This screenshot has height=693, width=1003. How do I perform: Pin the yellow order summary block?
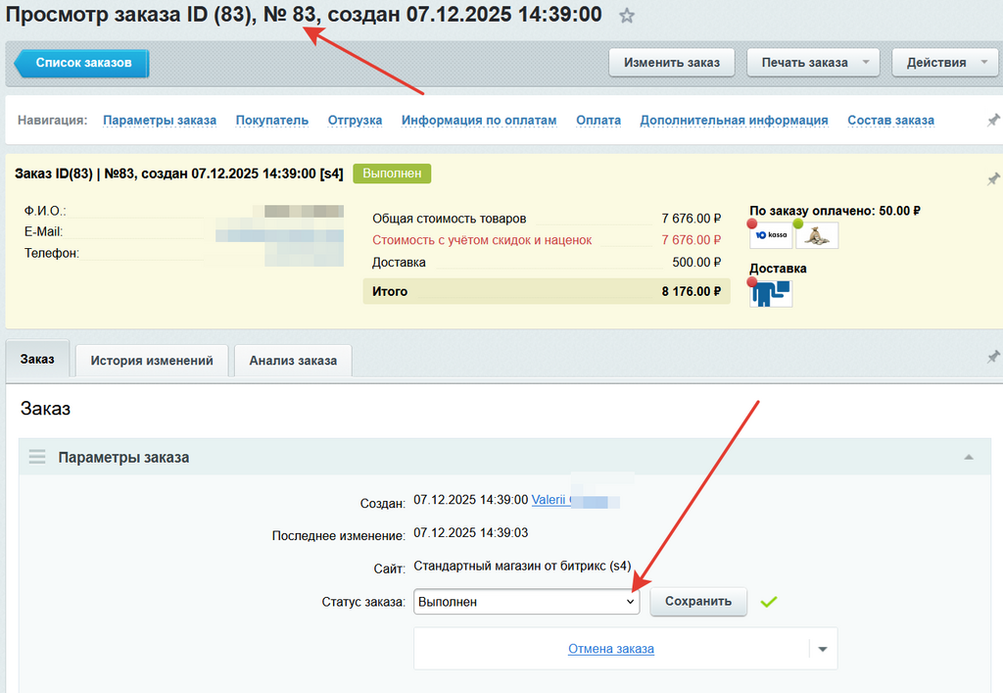[992, 179]
